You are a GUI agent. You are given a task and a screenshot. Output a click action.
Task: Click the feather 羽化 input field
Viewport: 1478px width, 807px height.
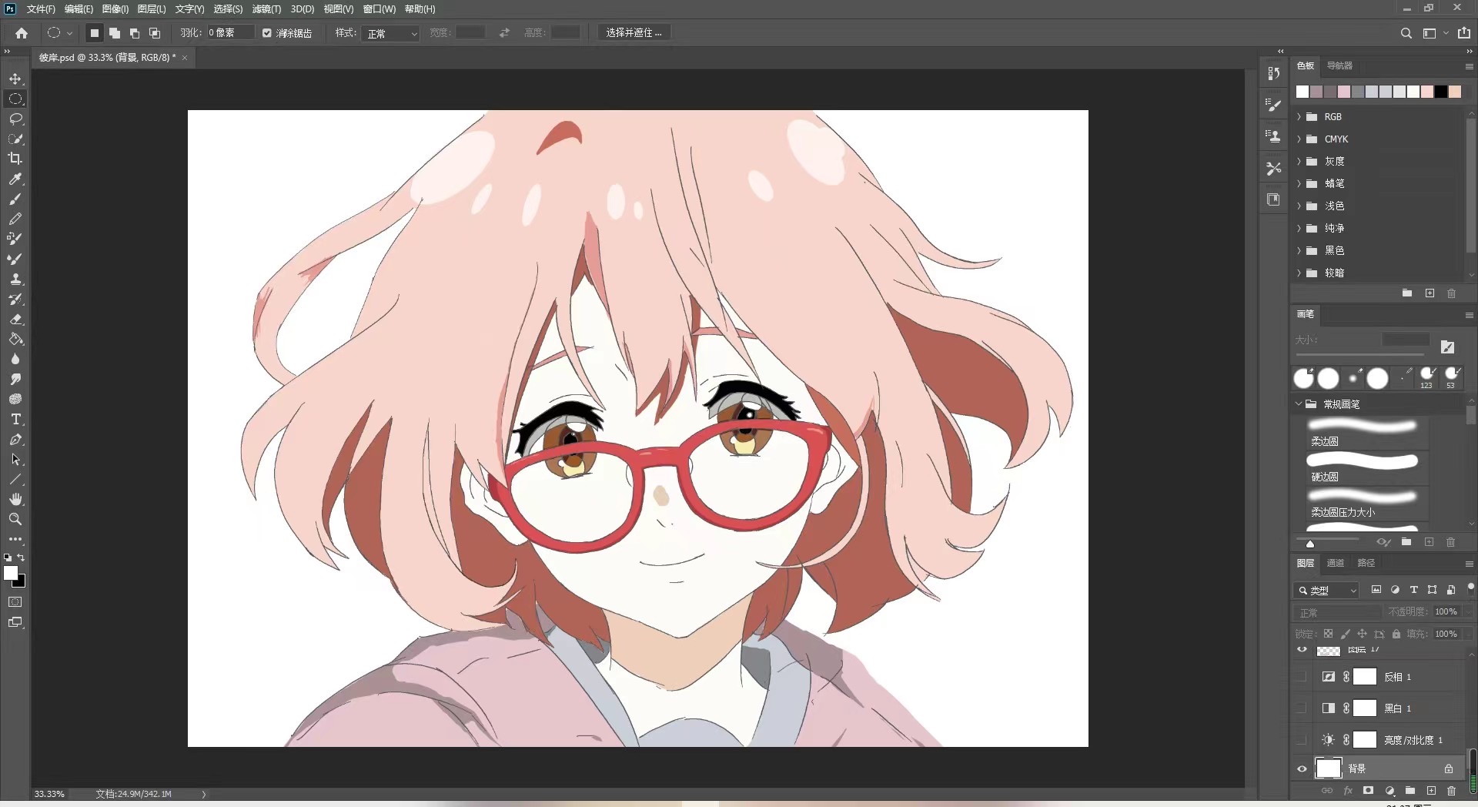[x=229, y=33]
